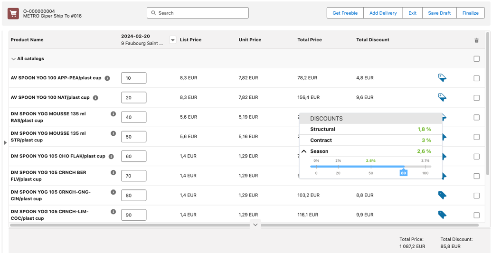
Task: Click the Contract discount row
Action: pos(370,140)
